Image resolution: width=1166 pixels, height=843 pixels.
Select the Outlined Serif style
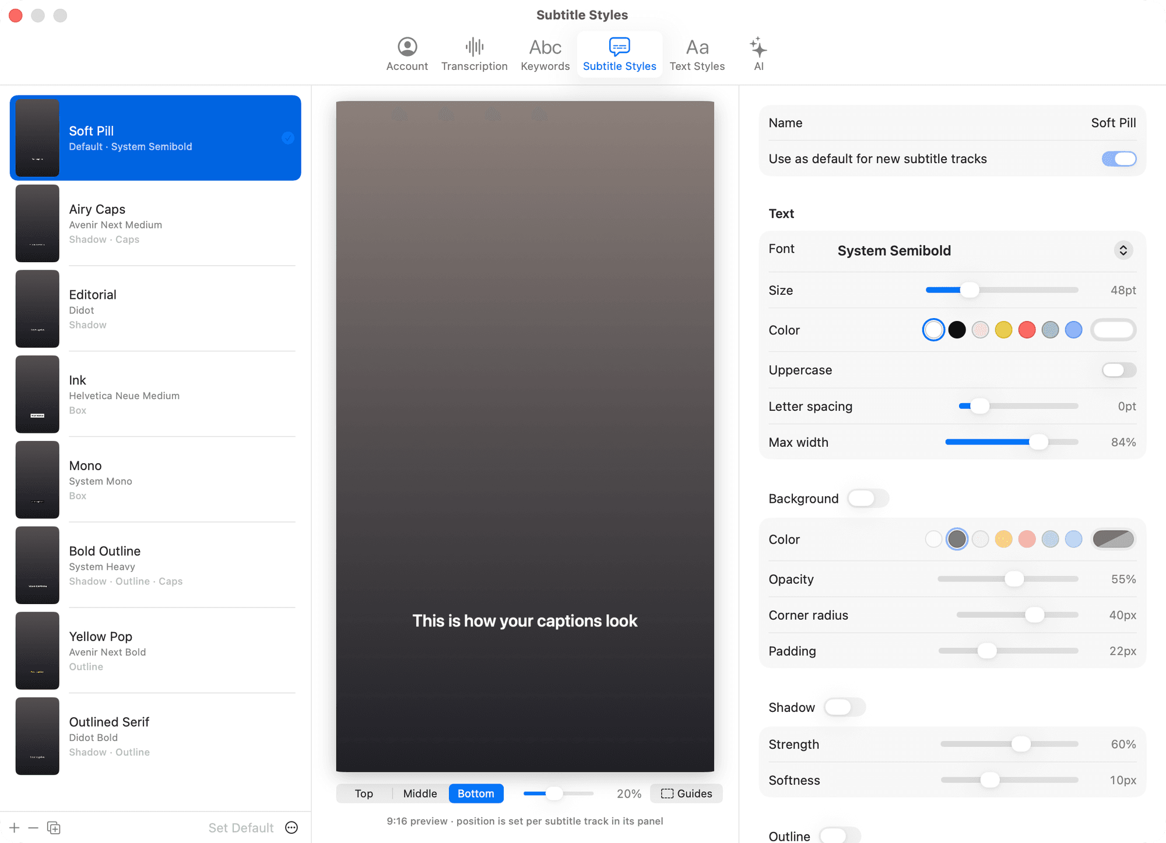tap(155, 736)
